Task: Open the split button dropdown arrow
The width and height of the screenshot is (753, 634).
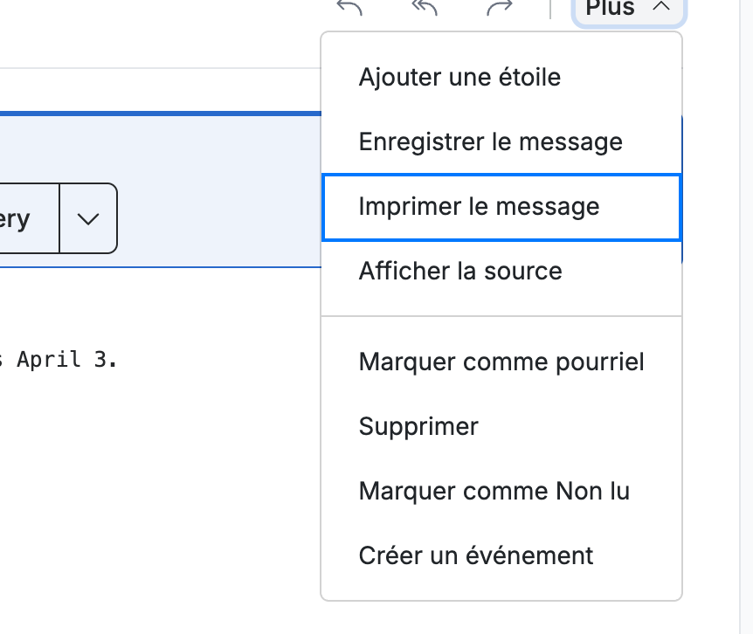Action: (x=88, y=218)
